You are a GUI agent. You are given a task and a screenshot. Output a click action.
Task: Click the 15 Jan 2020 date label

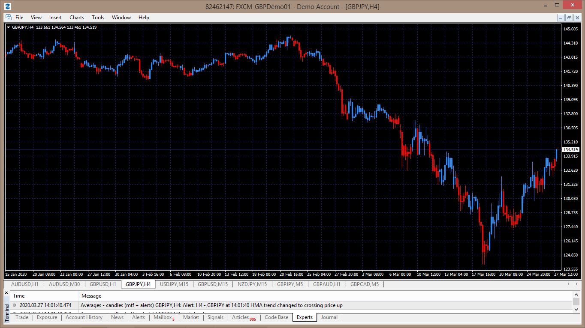(x=16, y=274)
